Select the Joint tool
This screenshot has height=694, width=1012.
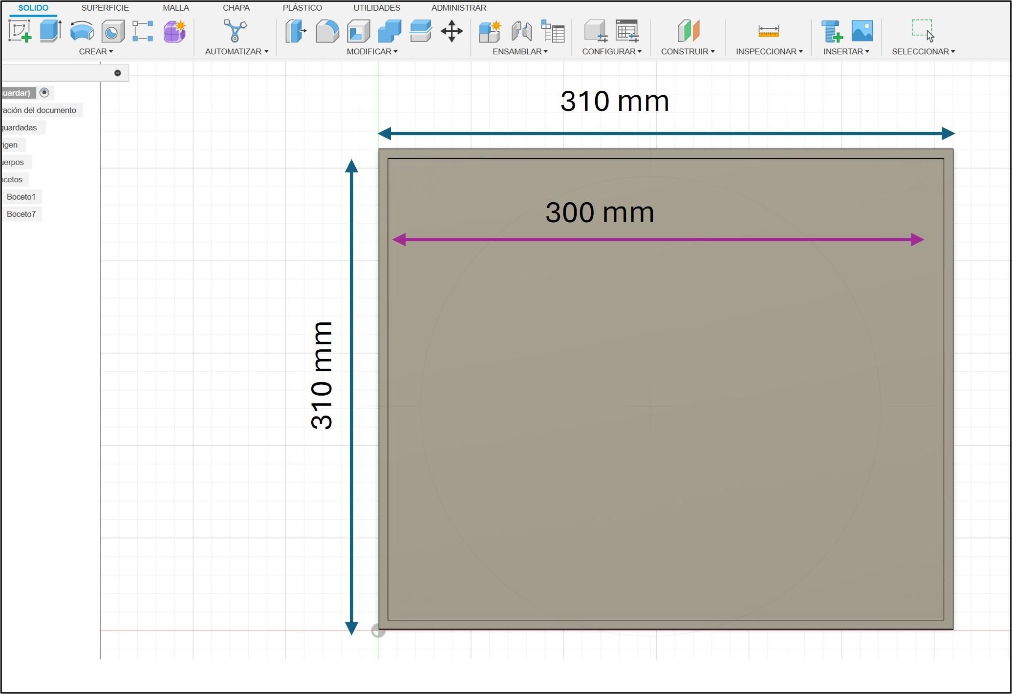[x=522, y=31]
